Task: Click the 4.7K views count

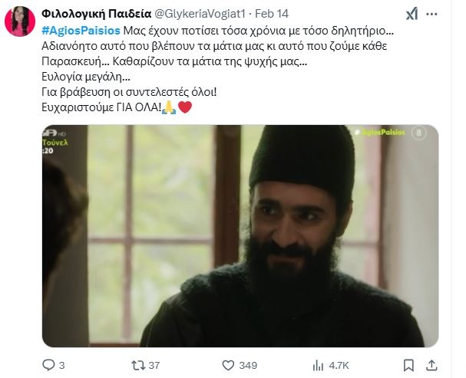Action: tap(339, 365)
